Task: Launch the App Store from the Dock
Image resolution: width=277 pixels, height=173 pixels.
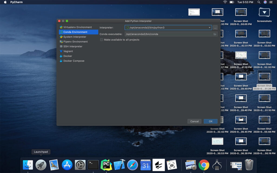Action: click(67, 165)
